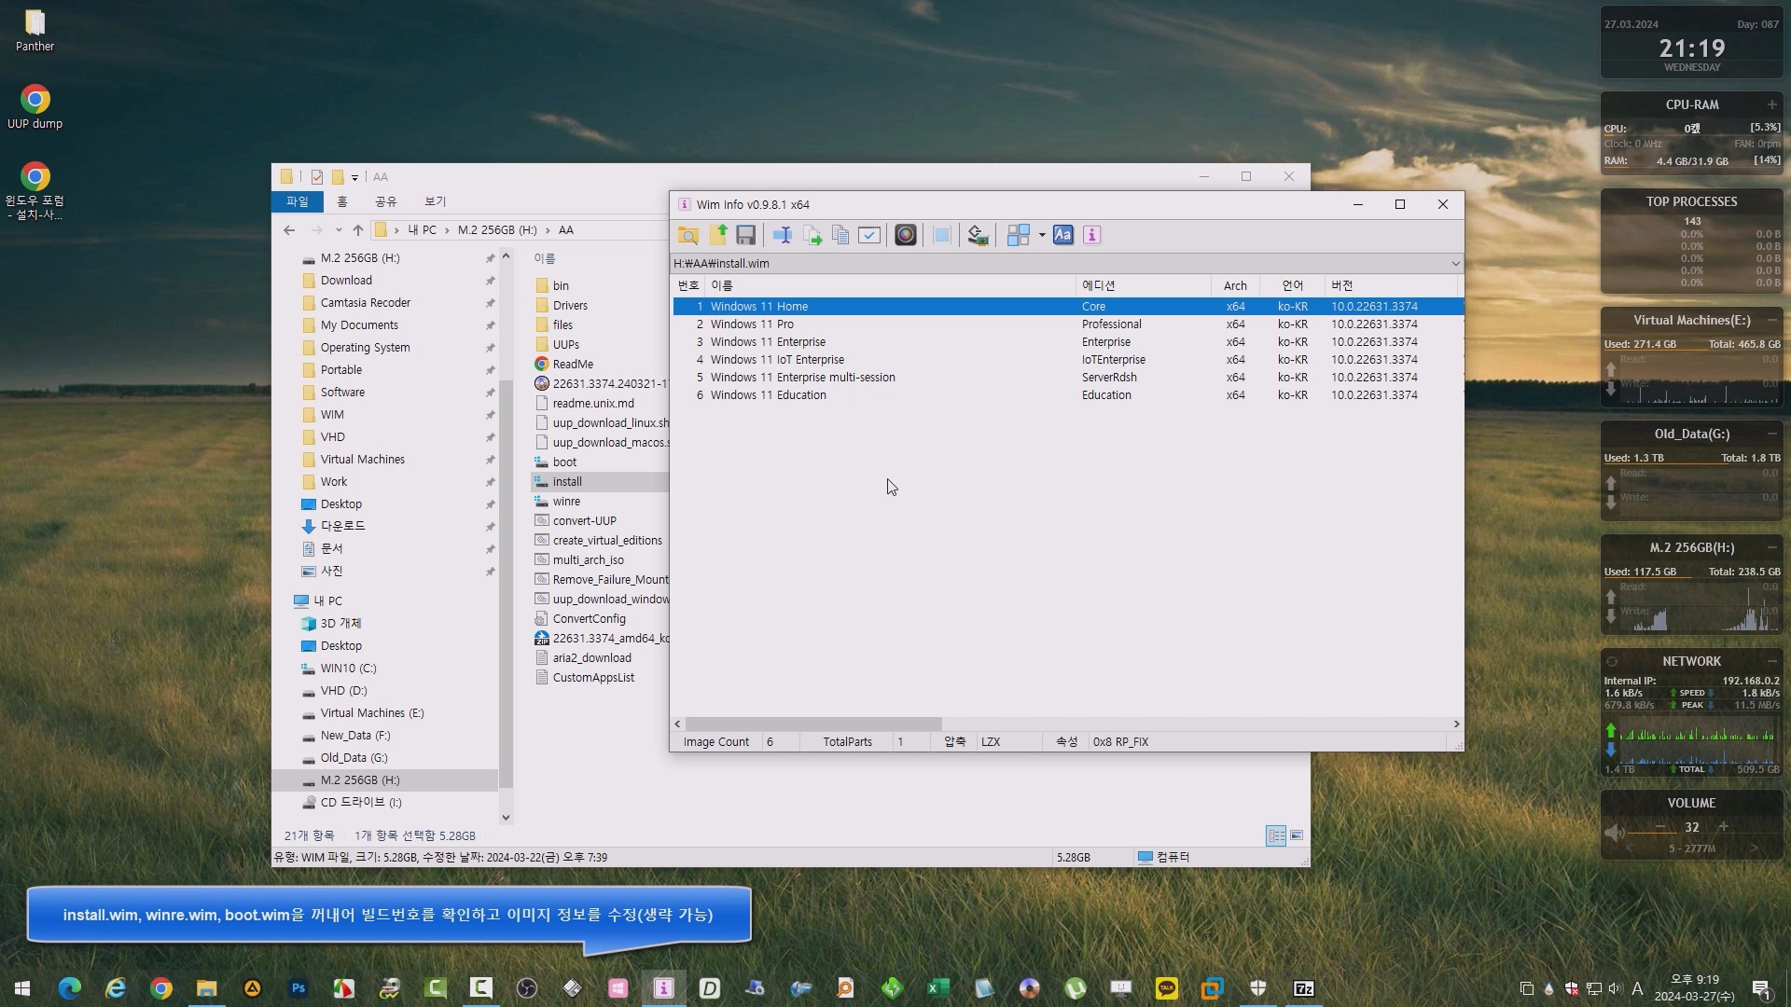This screenshot has height=1007, width=1791.
Task: Open the 보기 ribbon tab in File Explorer
Action: coord(436,201)
